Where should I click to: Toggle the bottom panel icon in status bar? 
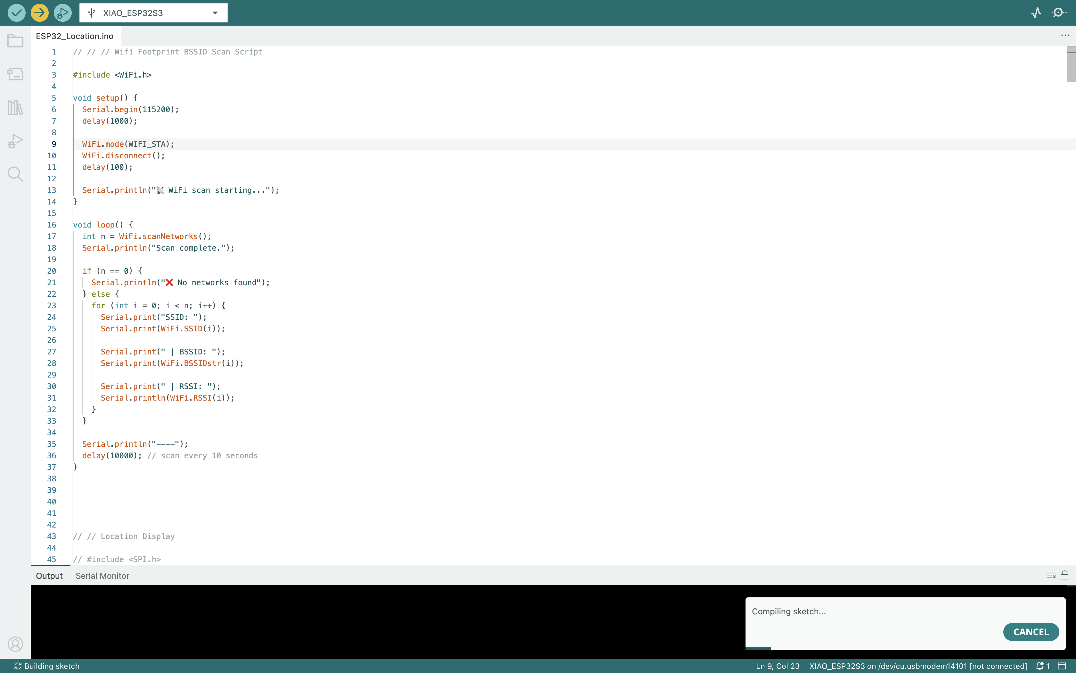pos(1062,666)
